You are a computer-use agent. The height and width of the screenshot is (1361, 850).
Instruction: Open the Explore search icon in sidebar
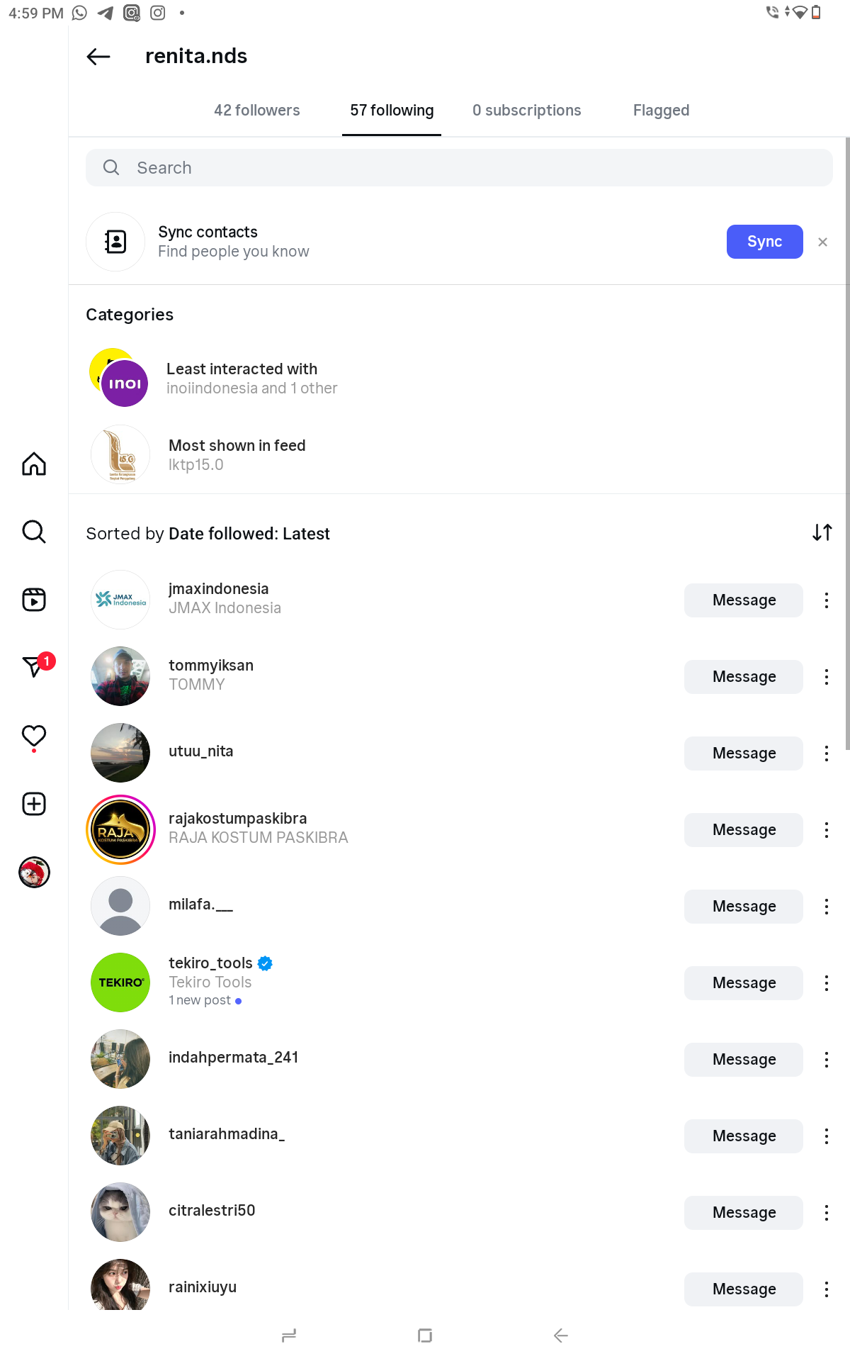(x=34, y=532)
